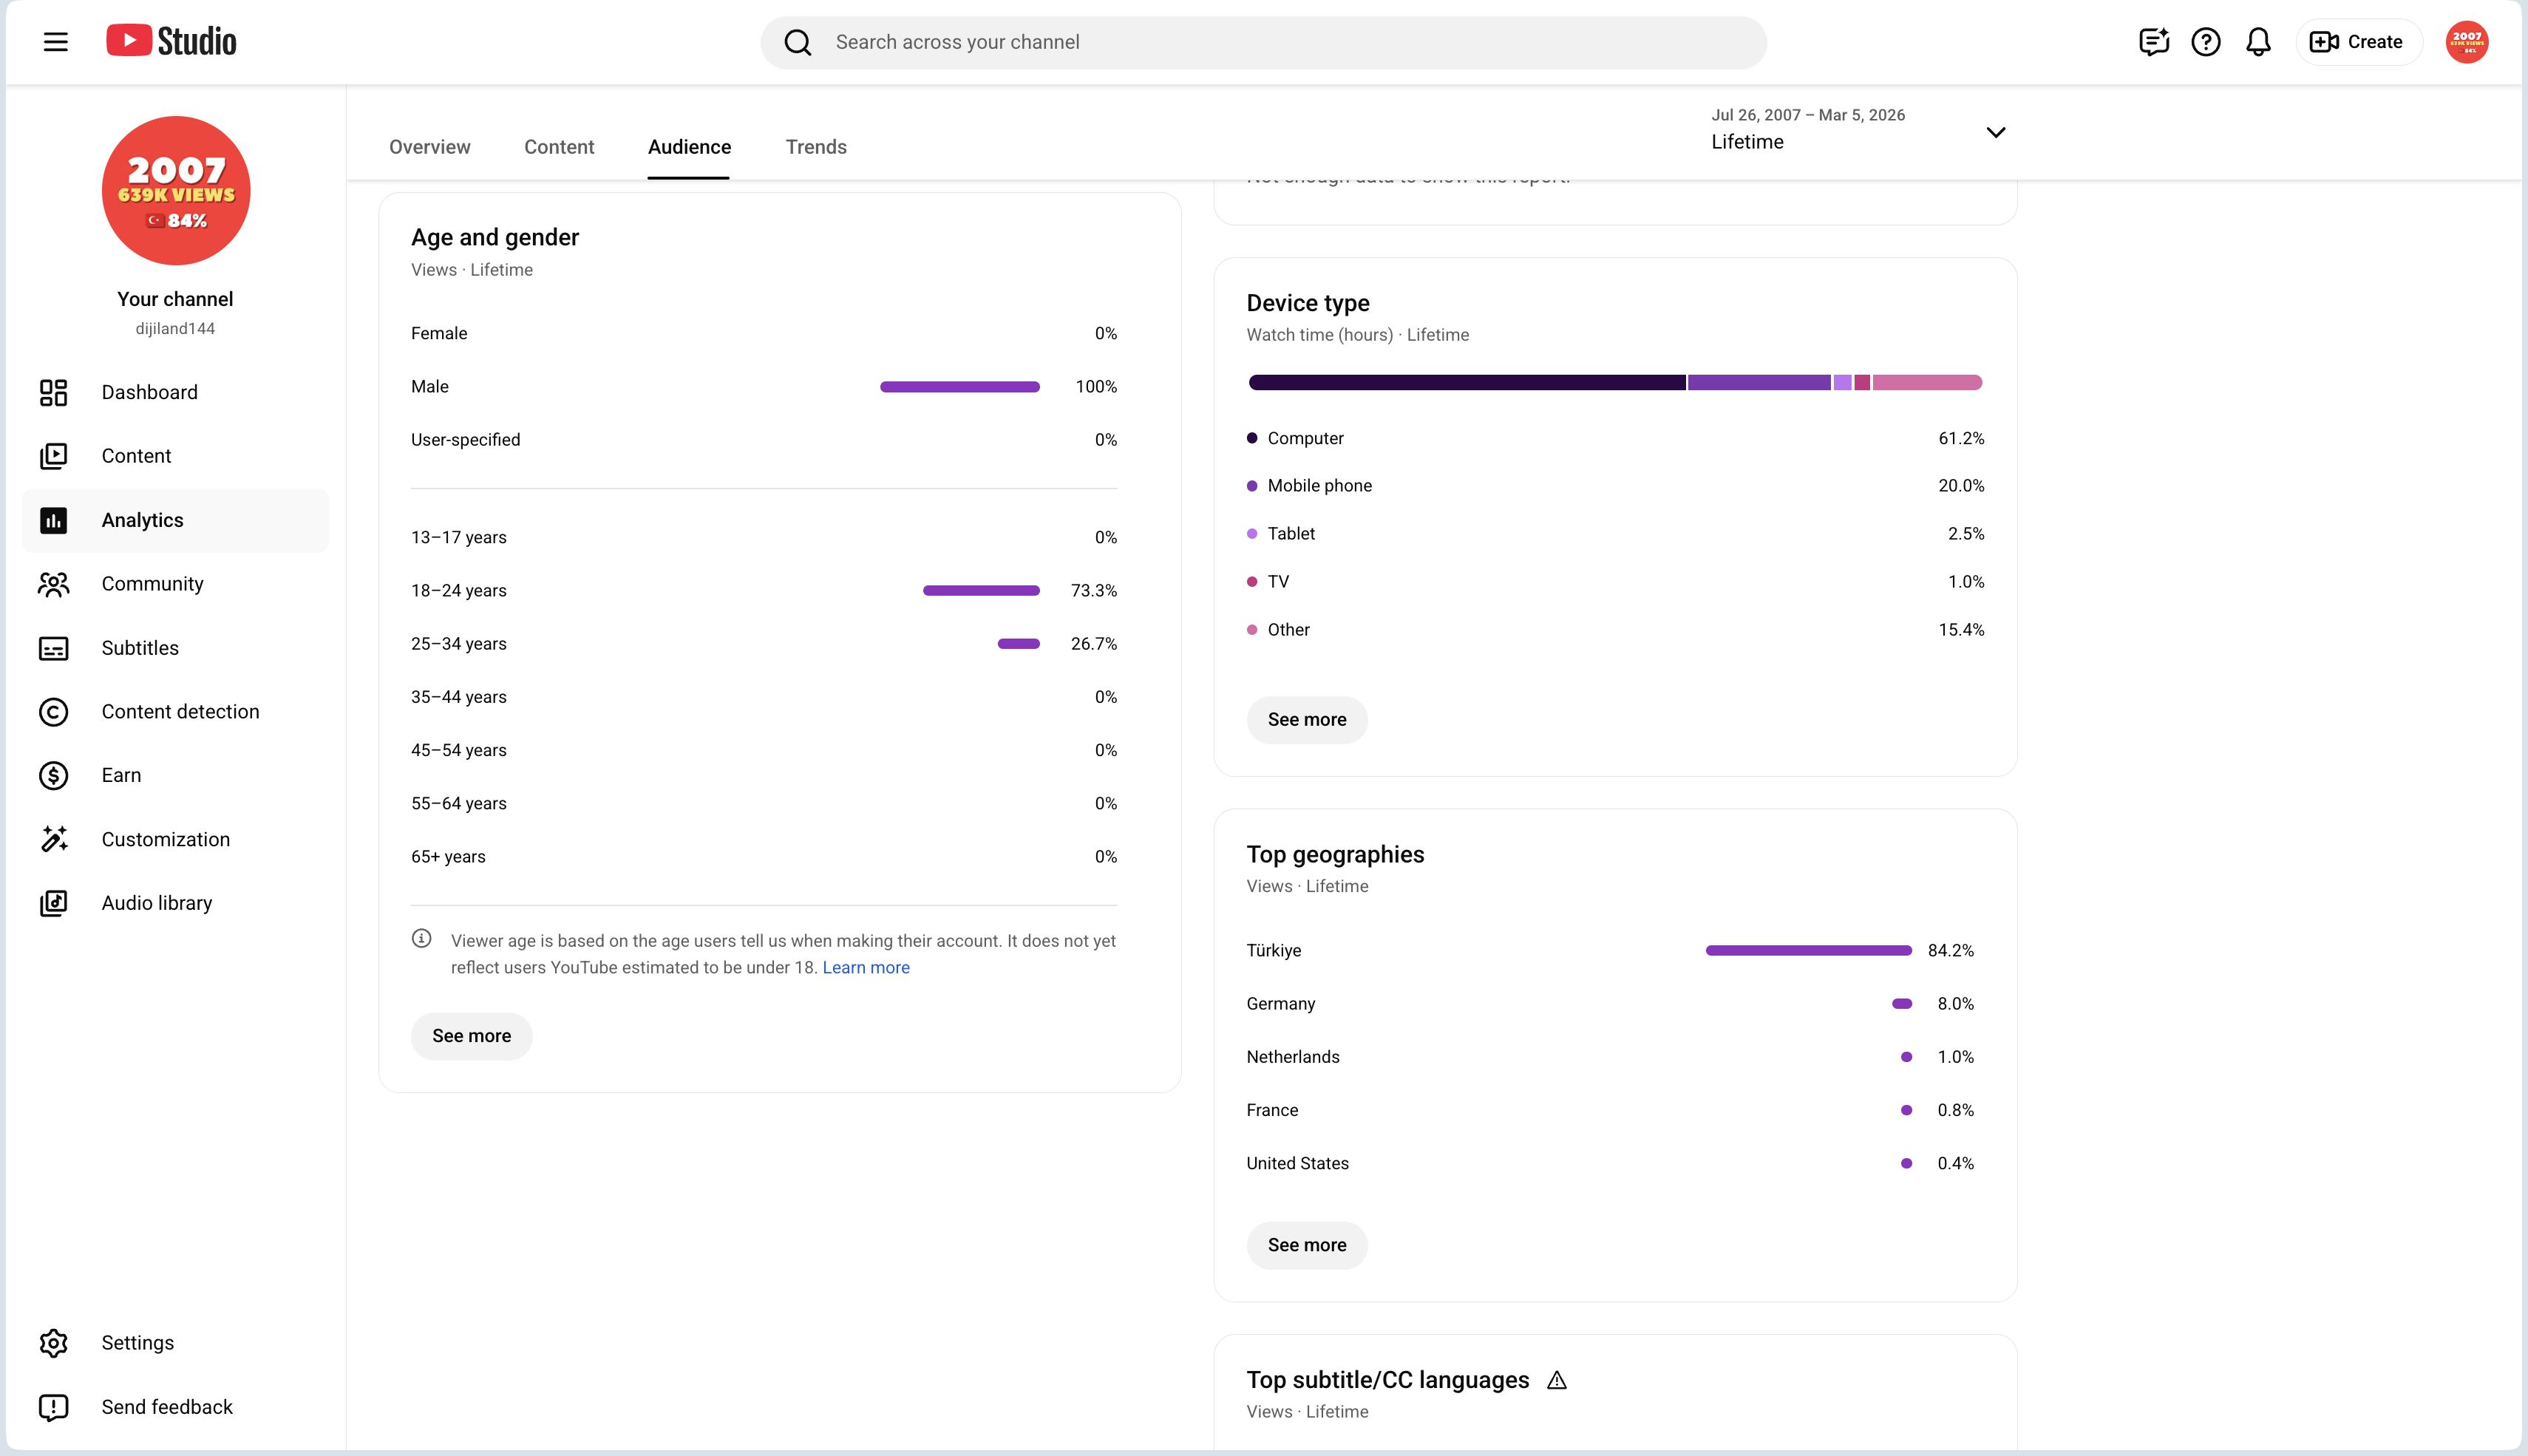Open the hamburger navigation menu

pos(56,42)
